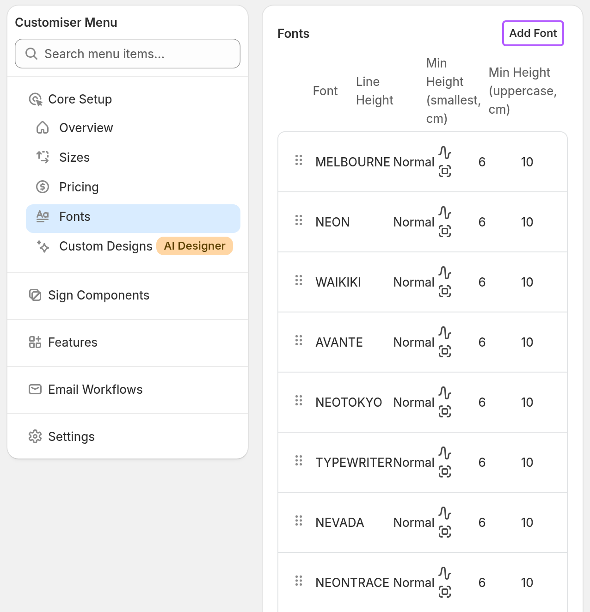Click the TYPEWRITER row focus-frame icon
Image resolution: width=590 pixels, height=612 pixels.
pos(445,471)
